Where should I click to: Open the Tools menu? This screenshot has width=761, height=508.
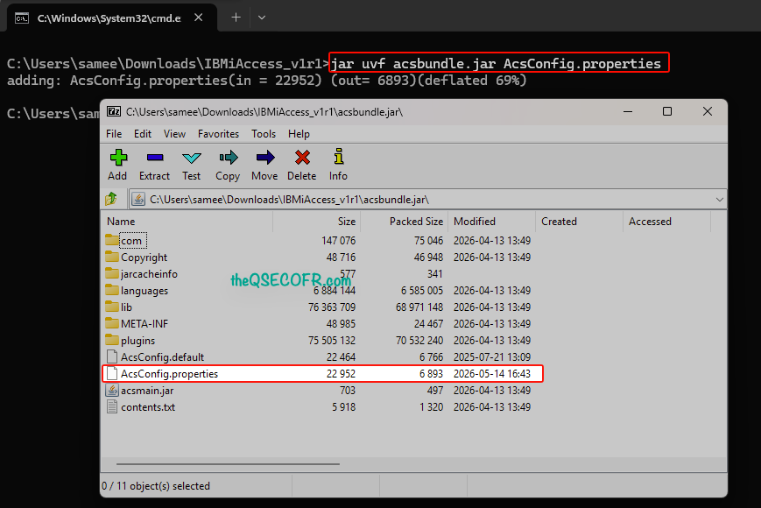pos(264,134)
